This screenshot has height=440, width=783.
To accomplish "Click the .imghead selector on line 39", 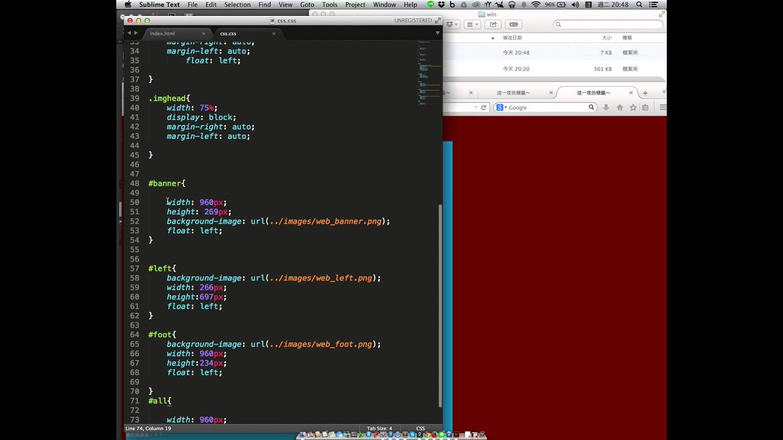I will tap(169, 98).
